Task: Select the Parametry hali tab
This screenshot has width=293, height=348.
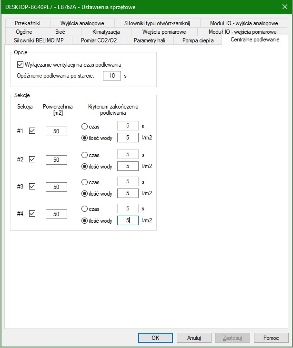Action: coord(149,40)
